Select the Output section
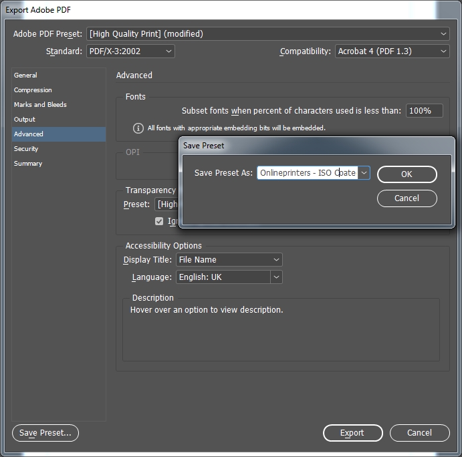Viewport: 462px width, 457px height. click(25, 120)
